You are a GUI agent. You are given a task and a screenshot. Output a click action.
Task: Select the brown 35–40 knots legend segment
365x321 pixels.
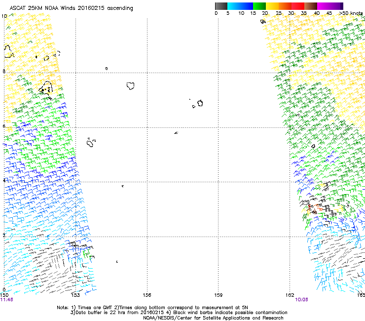pos(311,6)
